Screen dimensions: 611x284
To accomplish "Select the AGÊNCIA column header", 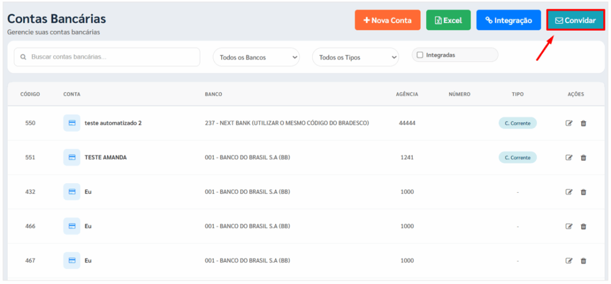I will pos(407,94).
